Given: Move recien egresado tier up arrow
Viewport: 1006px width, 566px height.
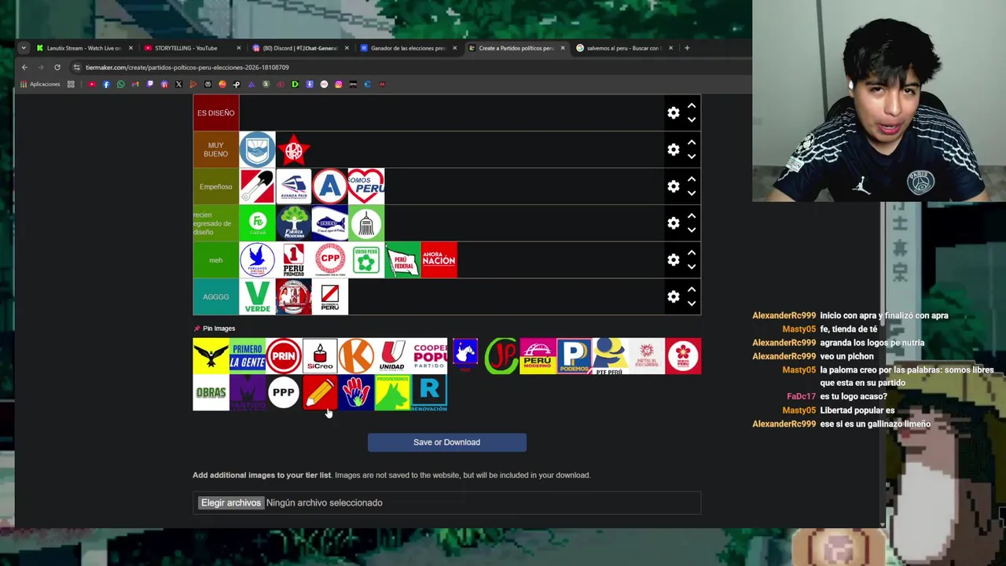Looking at the screenshot, I should coord(692,216).
